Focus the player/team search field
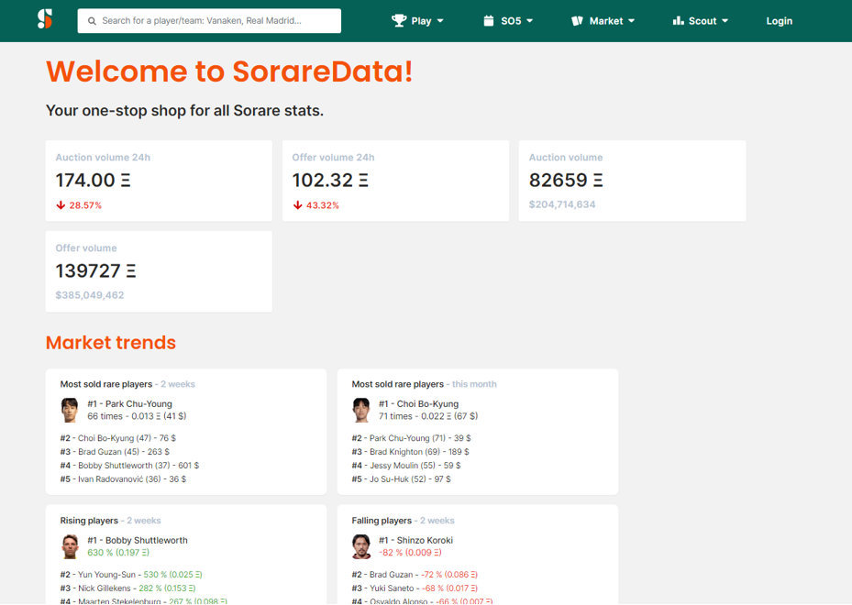 209,21
